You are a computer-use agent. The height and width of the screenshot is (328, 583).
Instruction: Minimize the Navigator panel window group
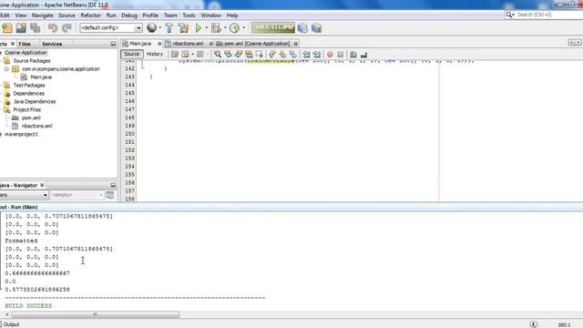tap(113, 185)
